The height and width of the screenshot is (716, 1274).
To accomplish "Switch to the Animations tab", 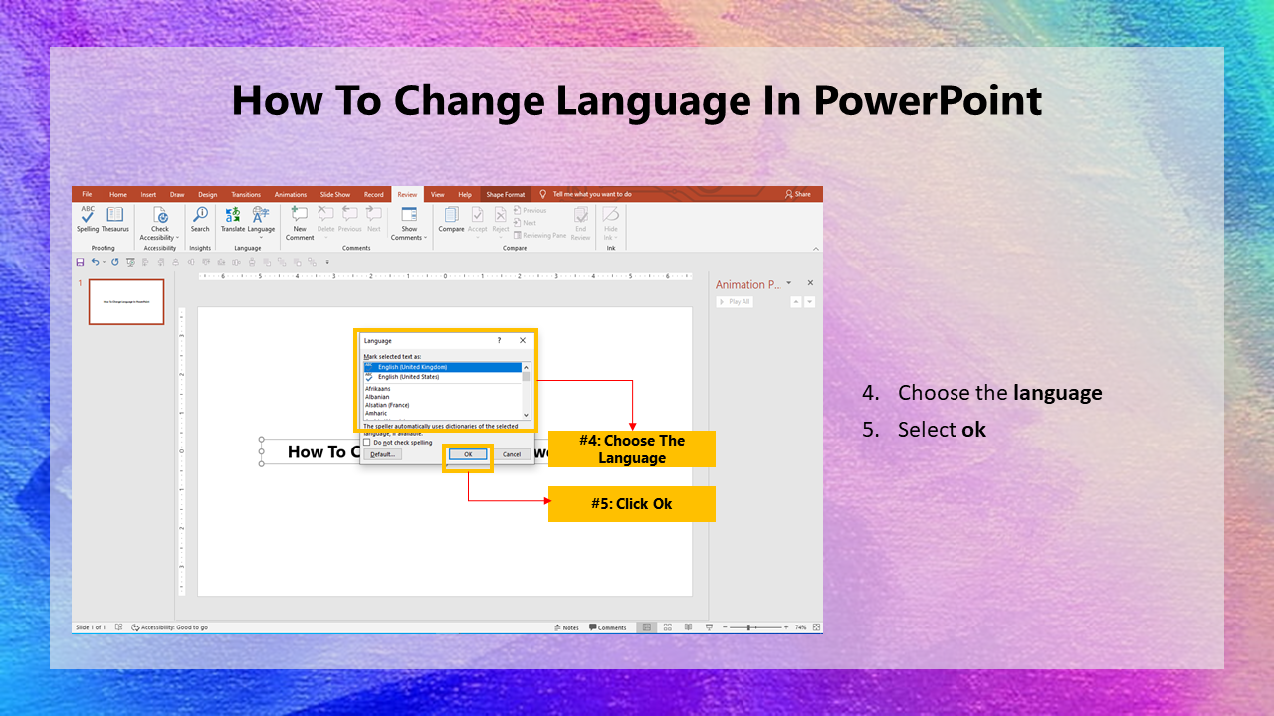I will pos(291,194).
